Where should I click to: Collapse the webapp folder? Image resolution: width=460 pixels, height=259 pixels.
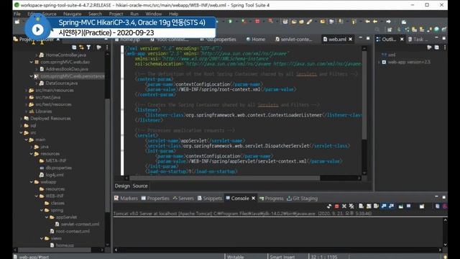32,182
